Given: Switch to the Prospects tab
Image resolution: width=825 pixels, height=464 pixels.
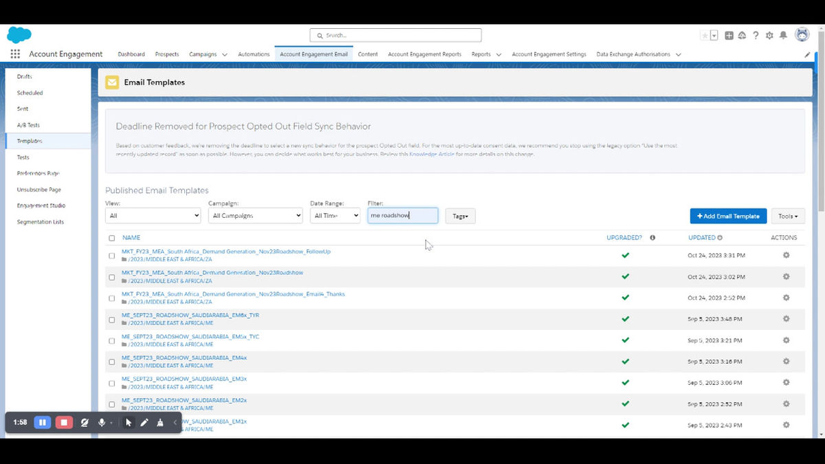Looking at the screenshot, I should click(167, 54).
